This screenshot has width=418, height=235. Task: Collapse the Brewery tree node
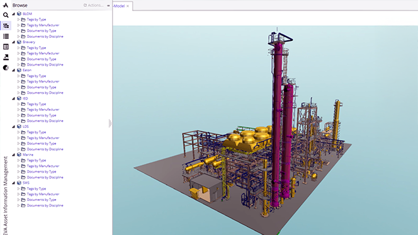point(14,42)
